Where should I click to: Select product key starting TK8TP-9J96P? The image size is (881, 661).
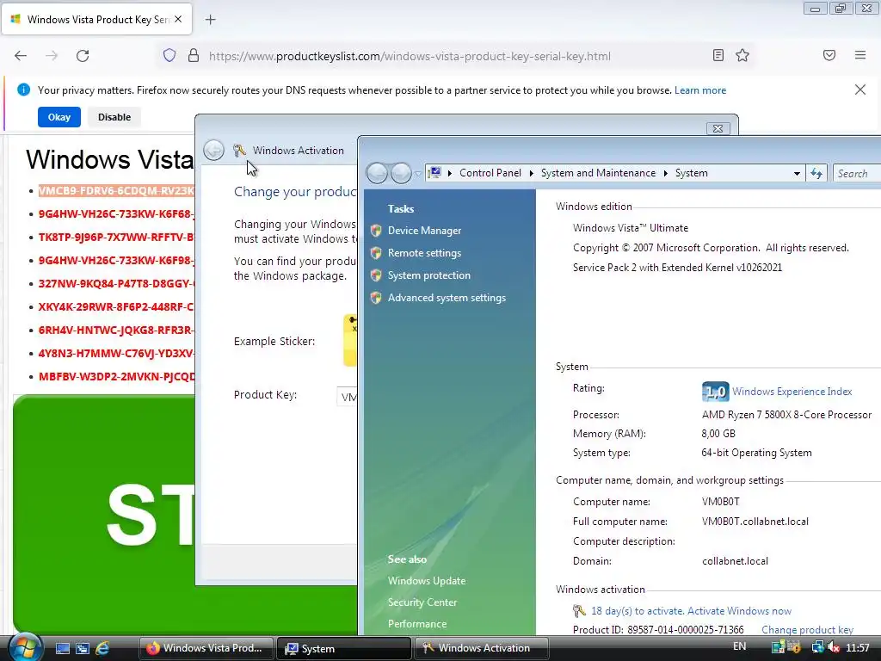click(x=116, y=238)
